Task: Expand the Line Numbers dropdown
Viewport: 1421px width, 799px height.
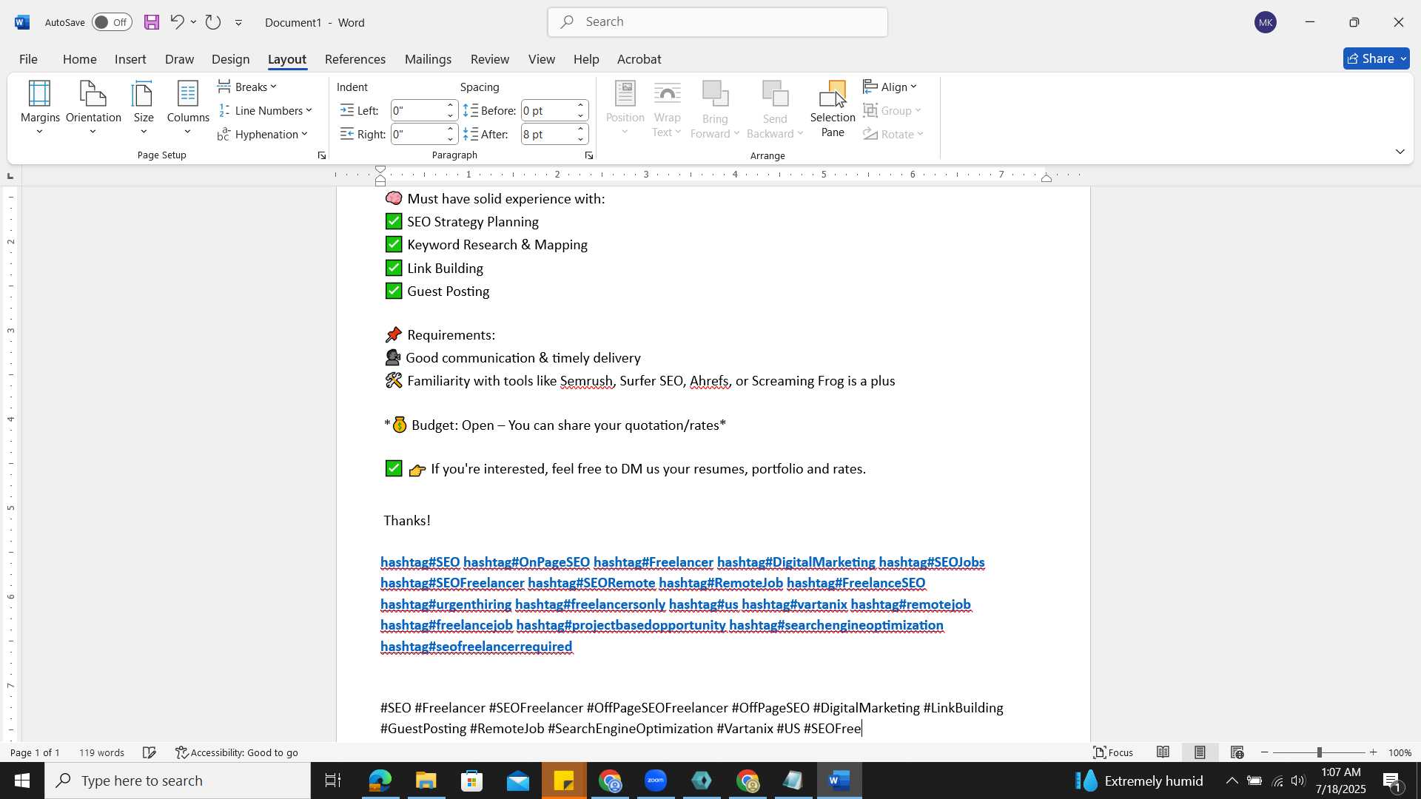Action: (266, 111)
